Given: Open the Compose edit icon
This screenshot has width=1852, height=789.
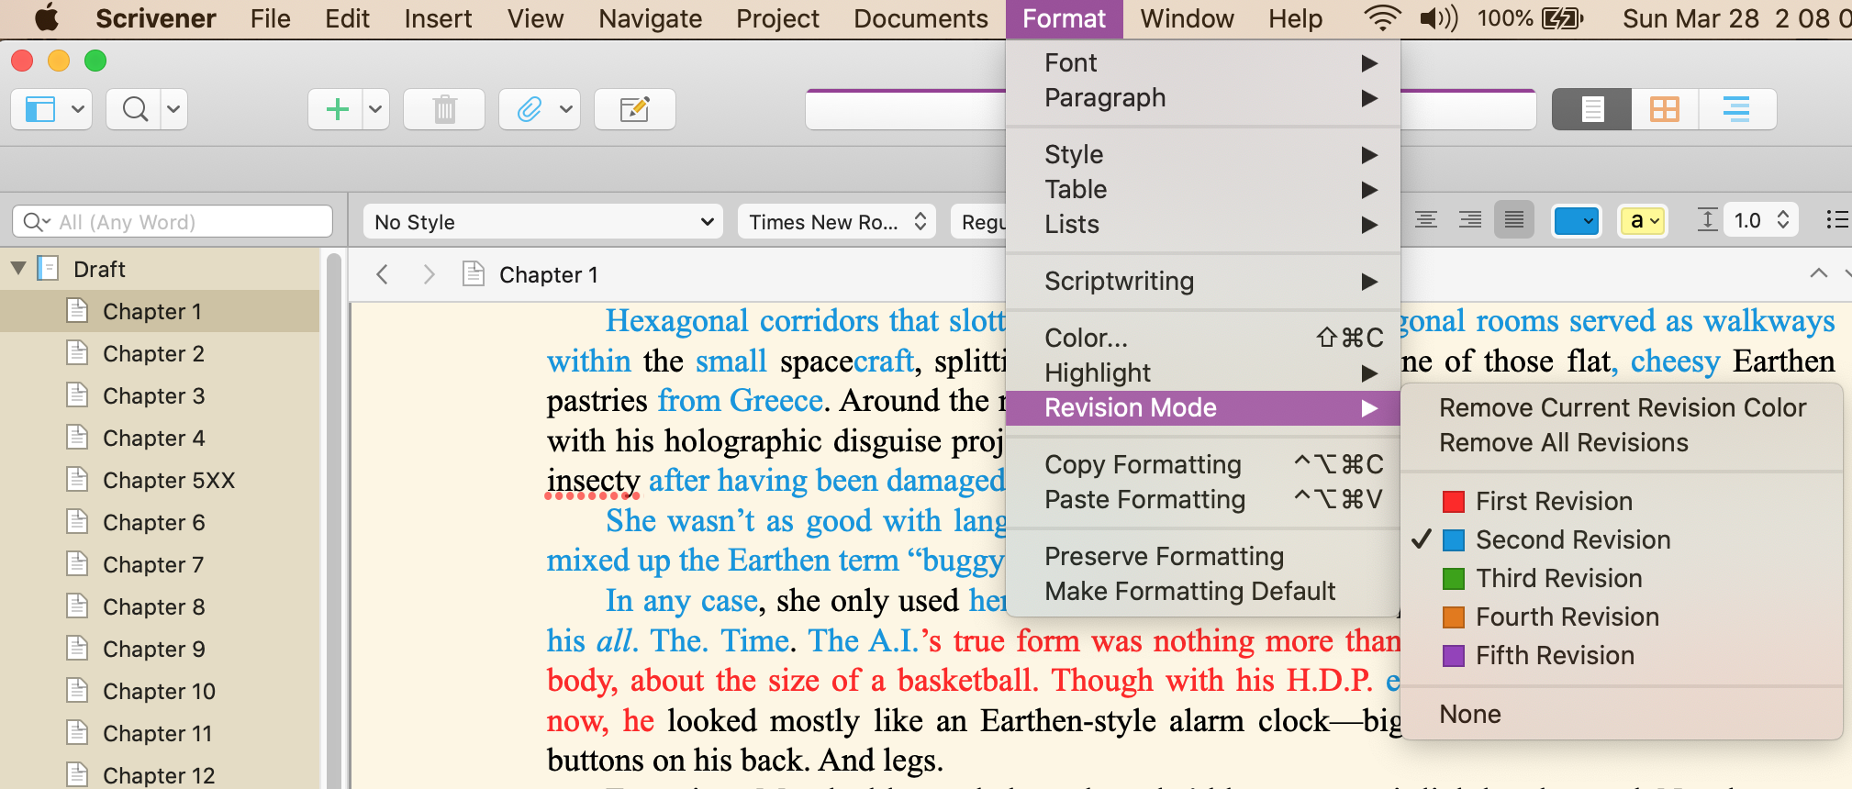Looking at the screenshot, I should 635,110.
